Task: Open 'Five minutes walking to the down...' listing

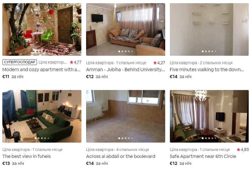Action: 207,70
